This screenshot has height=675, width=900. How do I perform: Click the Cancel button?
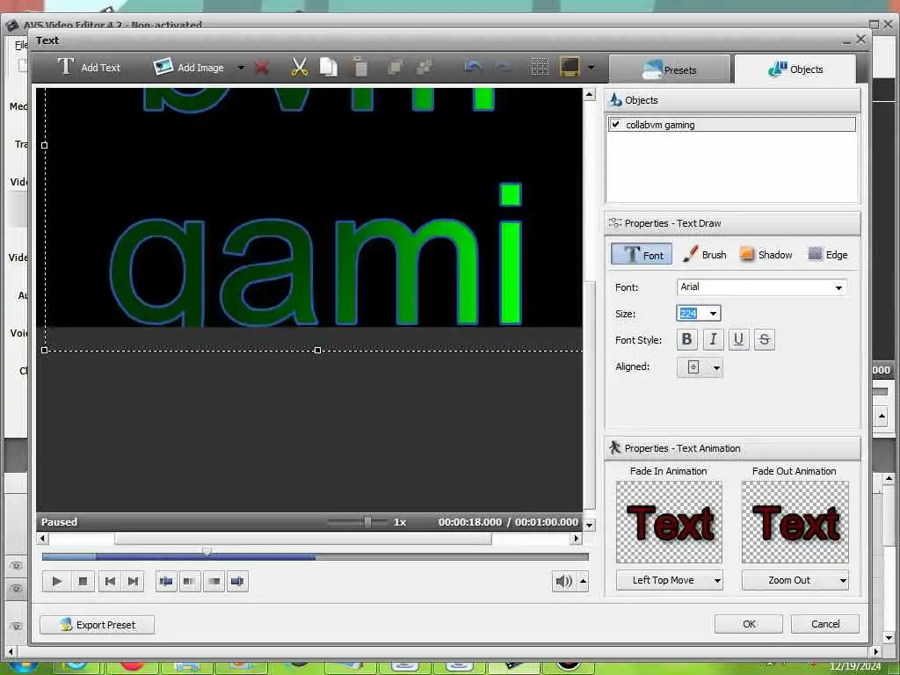824,624
